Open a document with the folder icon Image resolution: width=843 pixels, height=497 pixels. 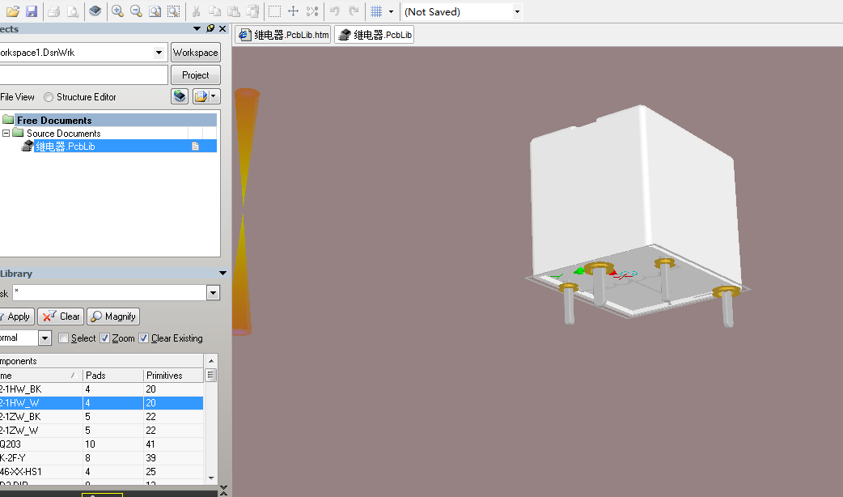[13, 11]
